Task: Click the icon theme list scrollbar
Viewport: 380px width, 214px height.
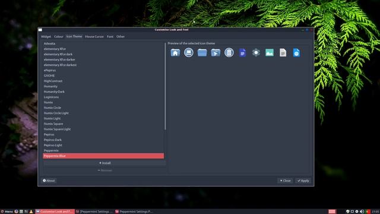Action: pos(165,86)
